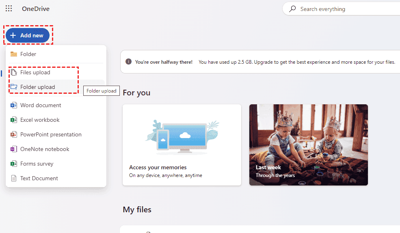Viewport: 400px width, 233px height.
Task: Click the Add new button
Action: [x=28, y=35]
